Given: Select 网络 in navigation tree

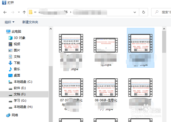Looking at the screenshot, I should [15, 115].
